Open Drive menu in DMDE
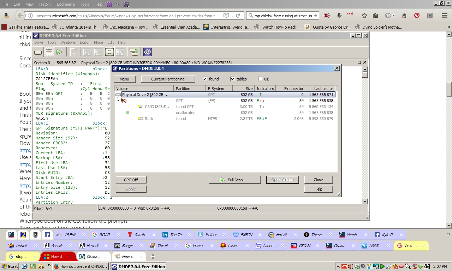452x271 pixels. [38, 42]
